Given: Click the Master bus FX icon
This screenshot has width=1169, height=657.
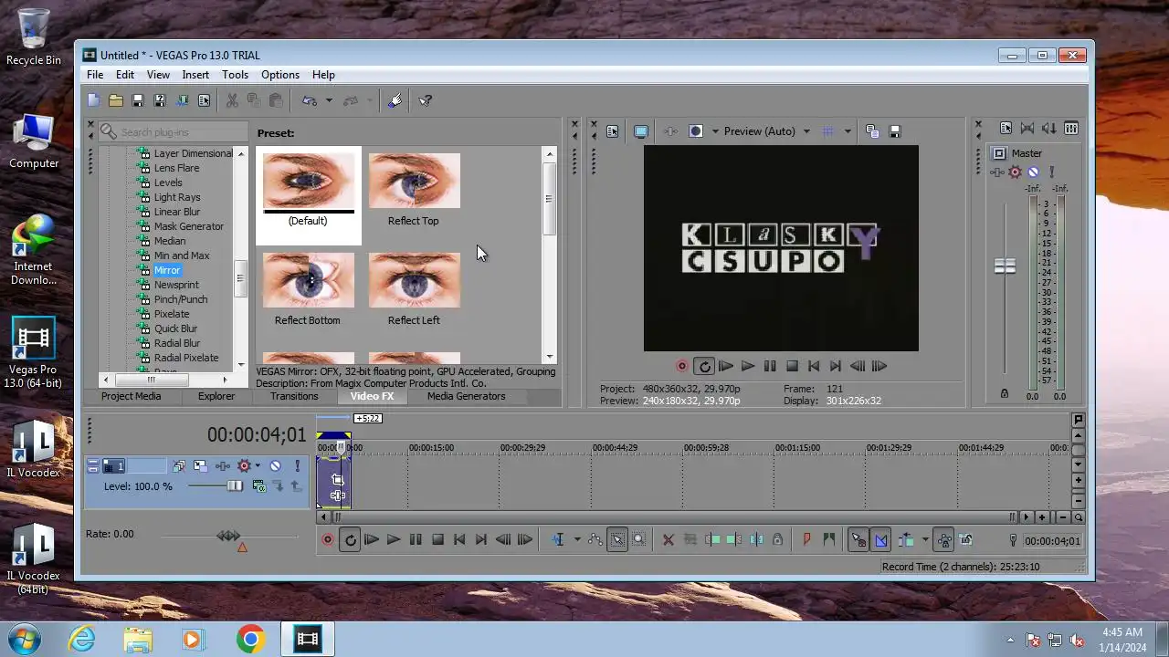Looking at the screenshot, I should coord(996,172).
